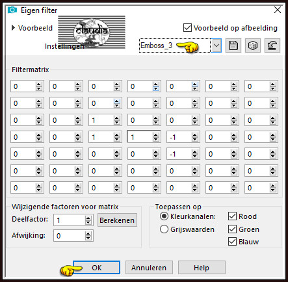The width and height of the screenshot is (288, 282).
Task: Uncheck the Groen channel checkbox
Action: point(232,229)
